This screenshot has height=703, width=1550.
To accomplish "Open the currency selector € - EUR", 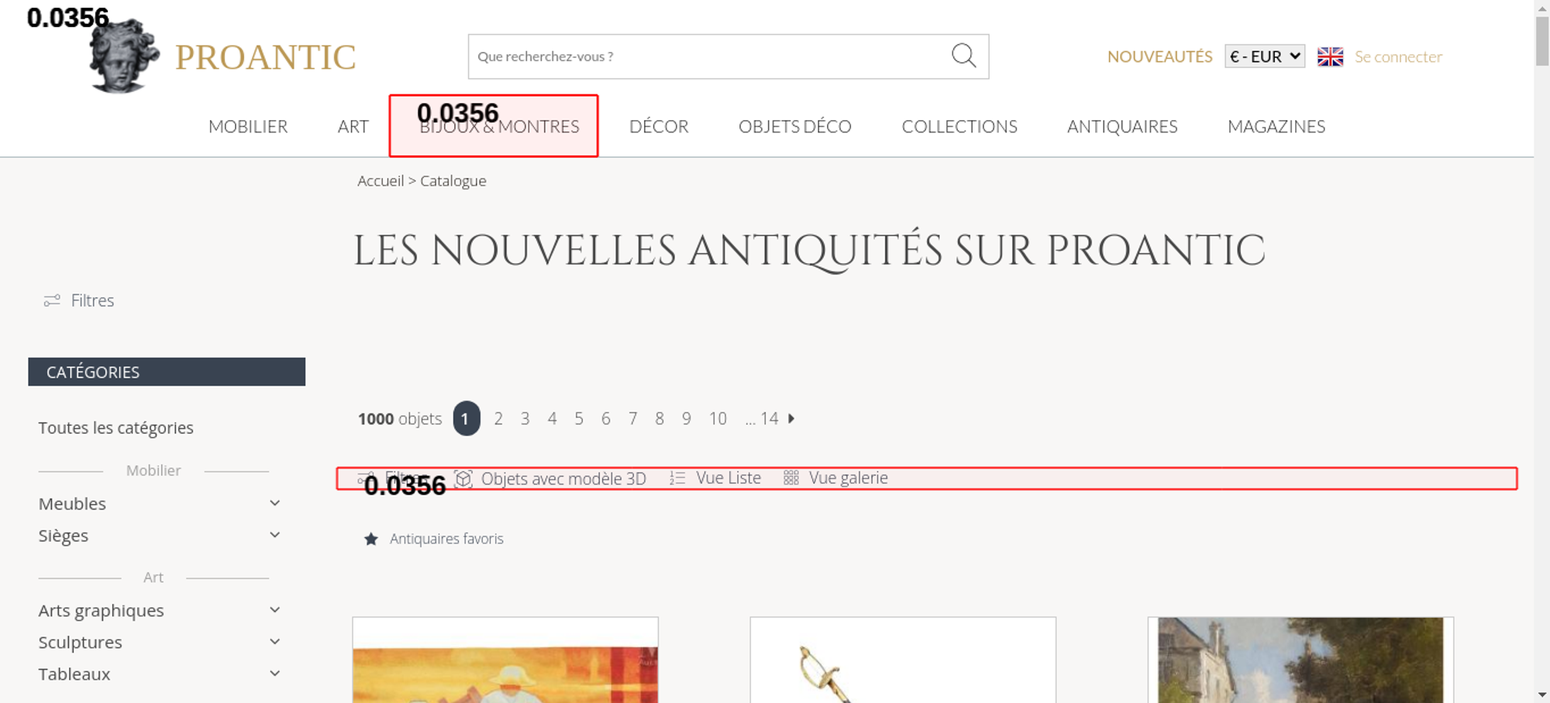I will click(1265, 57).
